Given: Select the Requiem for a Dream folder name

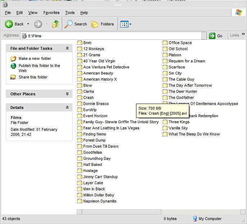Looking at the screenshot, I should point(187,61).
